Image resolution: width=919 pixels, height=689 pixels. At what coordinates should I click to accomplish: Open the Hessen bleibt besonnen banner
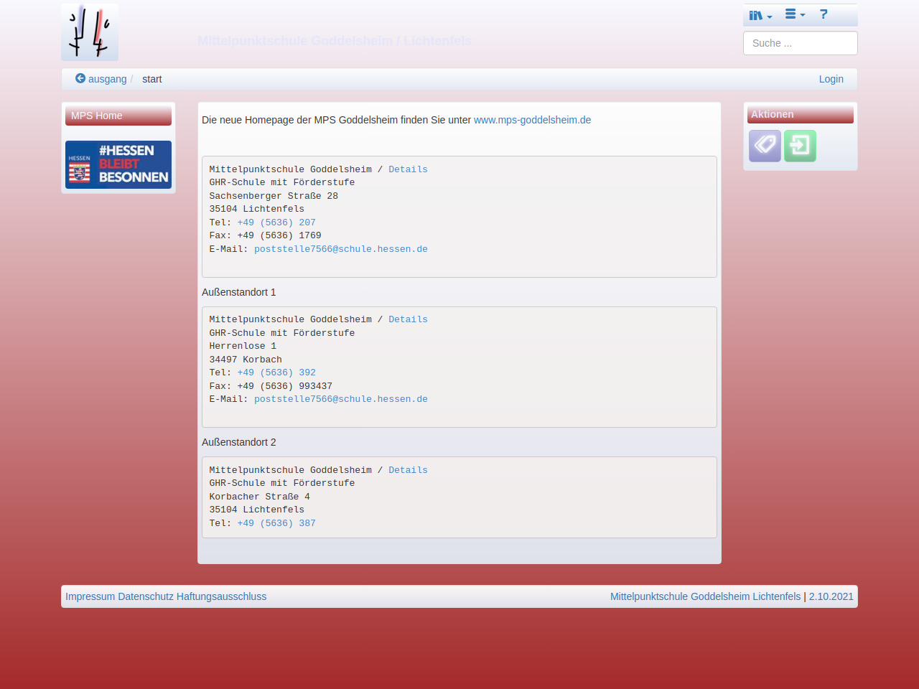tap(118, 164)
